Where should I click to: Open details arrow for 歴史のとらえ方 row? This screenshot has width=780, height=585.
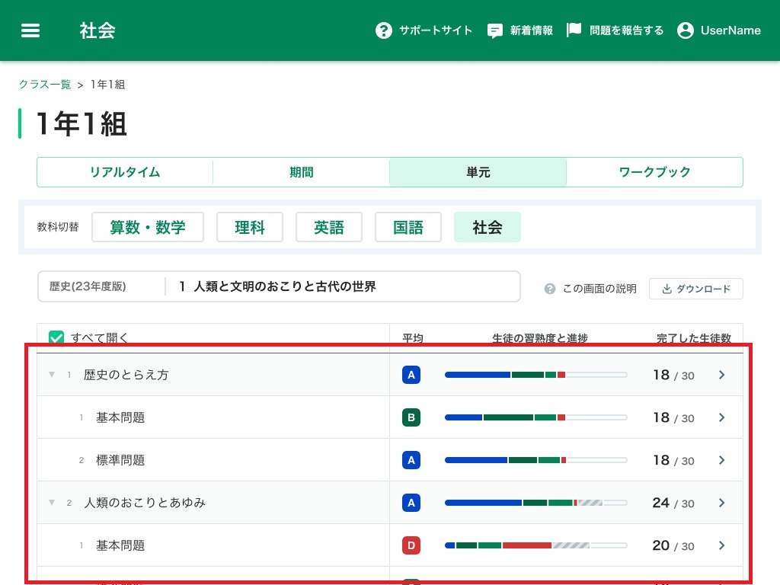(722, 375)
